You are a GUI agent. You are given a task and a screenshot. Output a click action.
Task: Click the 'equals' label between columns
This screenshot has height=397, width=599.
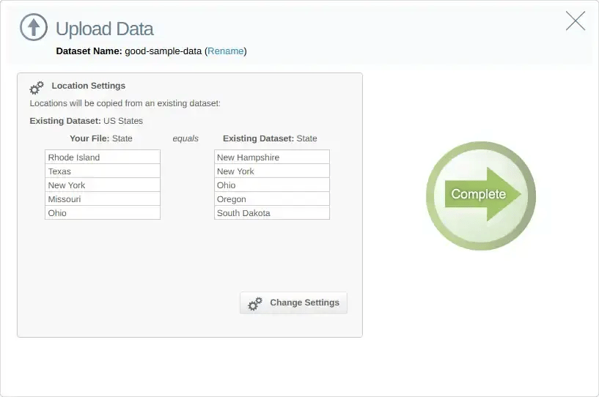click(x=185, y=138)
